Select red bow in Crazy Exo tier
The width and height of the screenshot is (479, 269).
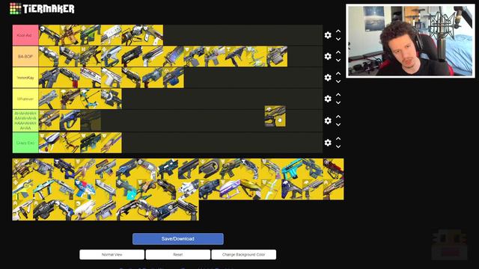70,143
